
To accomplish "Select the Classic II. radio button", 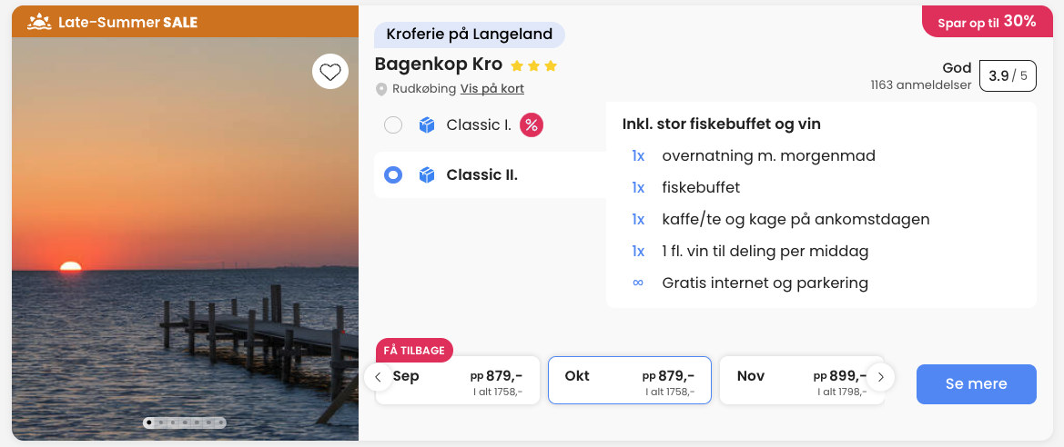I will (x=393, y=175).
